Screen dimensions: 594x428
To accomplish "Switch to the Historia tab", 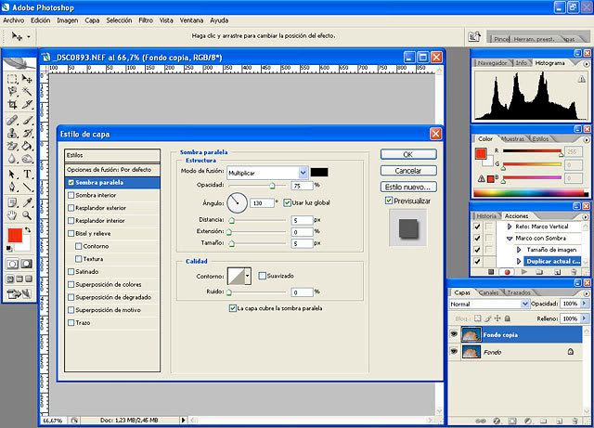I will click(x=486, y=215).
